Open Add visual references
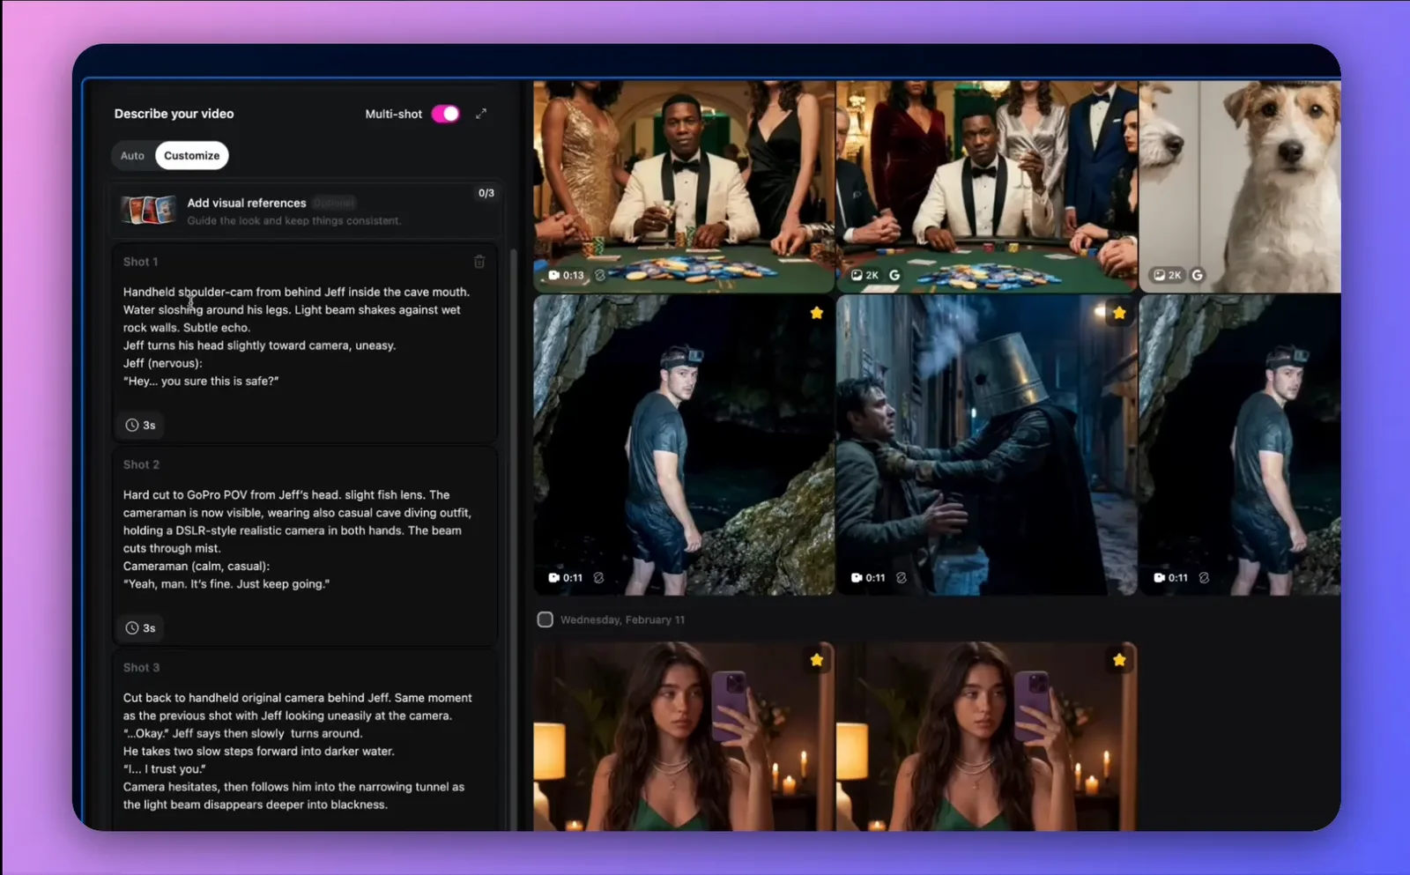 coord(305,211)
